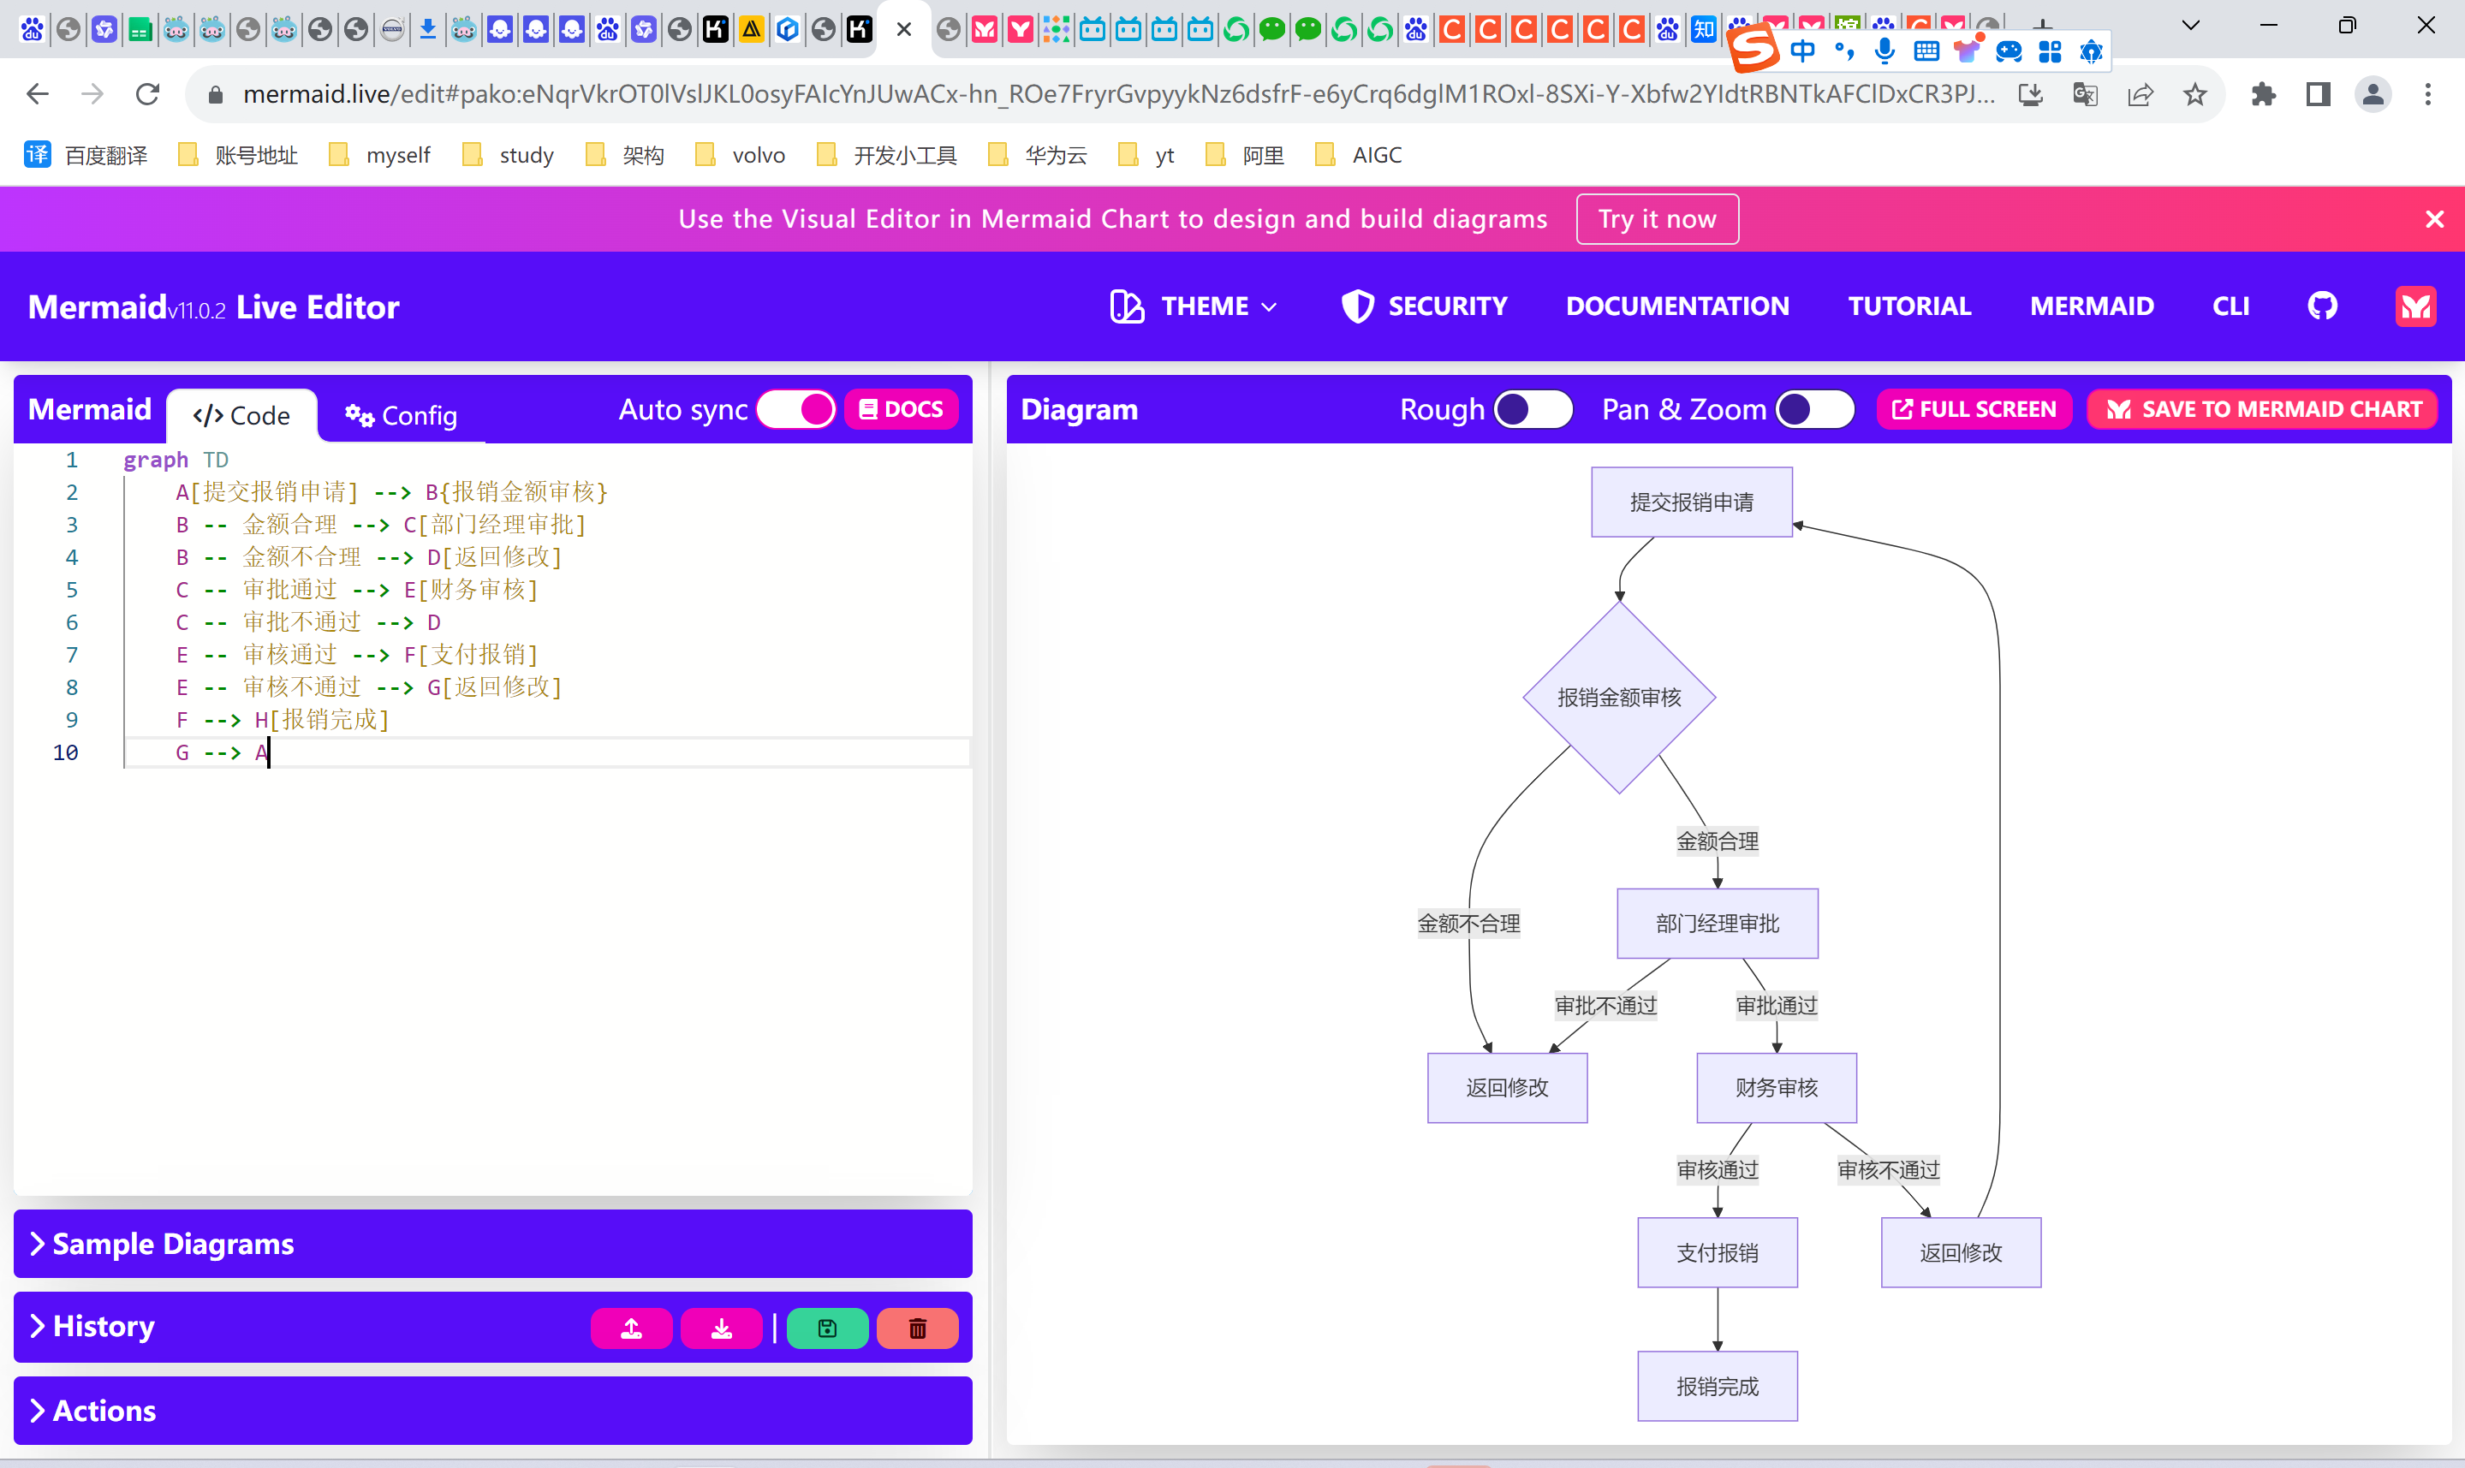
Task: Toggle the Rough rendering switch
Action: 1533,408
